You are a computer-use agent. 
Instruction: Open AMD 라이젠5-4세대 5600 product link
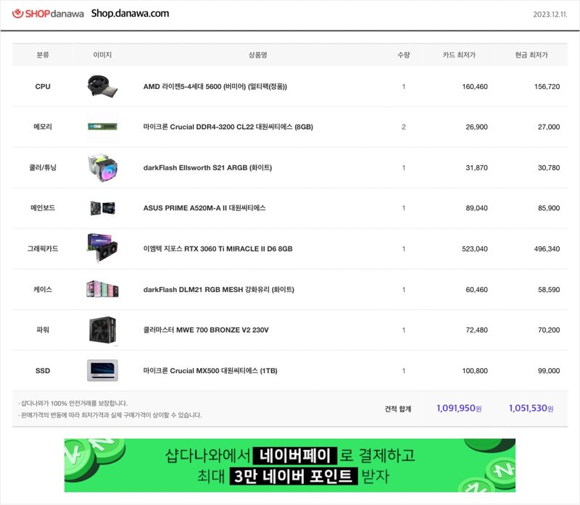[215, 86]
